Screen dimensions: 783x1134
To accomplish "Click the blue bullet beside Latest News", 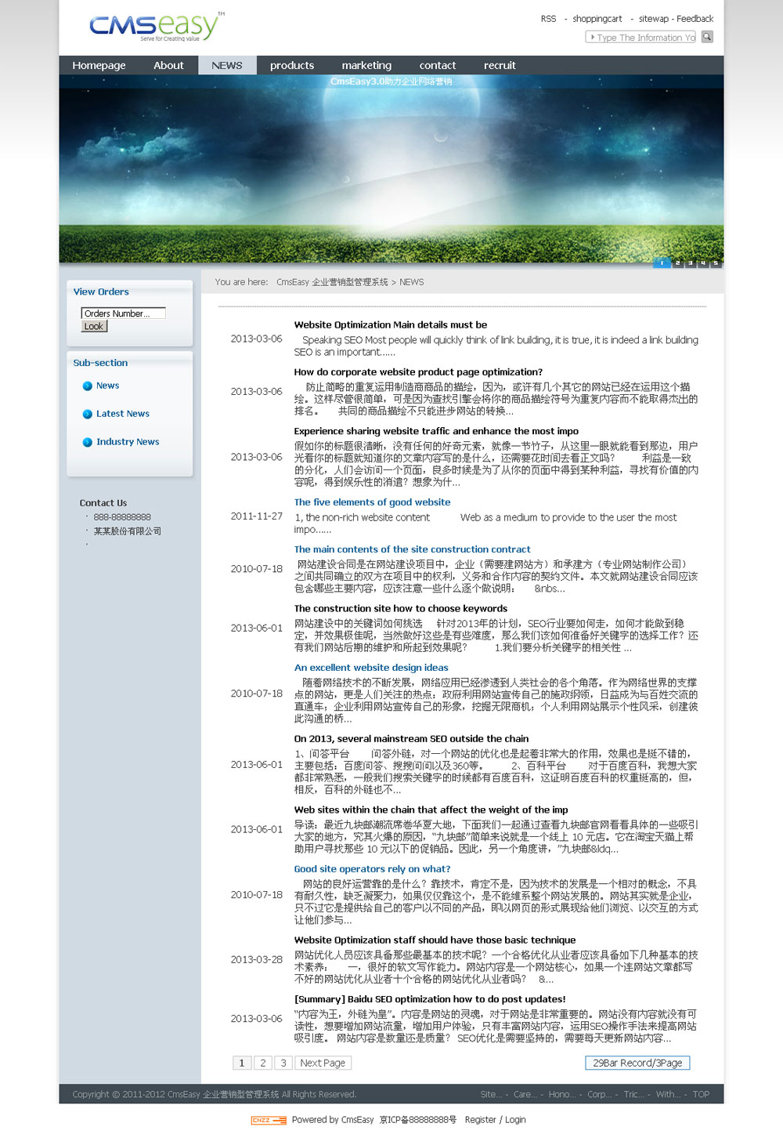I will (x=88, y=414).
